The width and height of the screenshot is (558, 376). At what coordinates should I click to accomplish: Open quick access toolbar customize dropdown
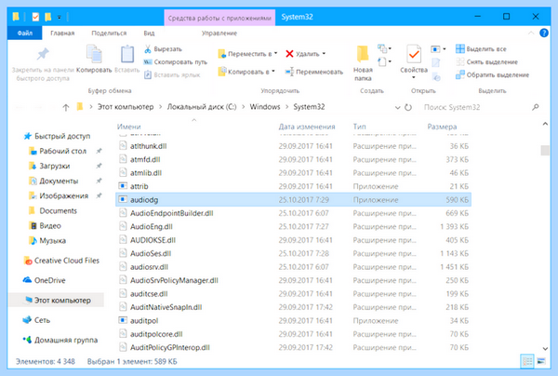point(60,17)
